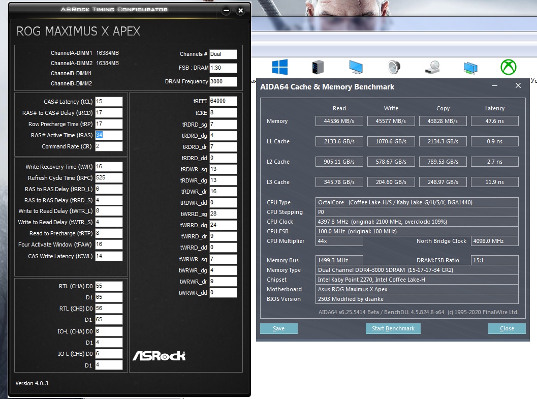The width and height of the screenshot is (537, 399).
Task: Click the CAS Write Latency (tCWL) field
Action: tap(109, 256)
